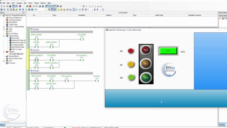This screenshot has height=128, width=227.
Task: Click the yellow Y0.1 traffic lamp
Action: [146, 64]
